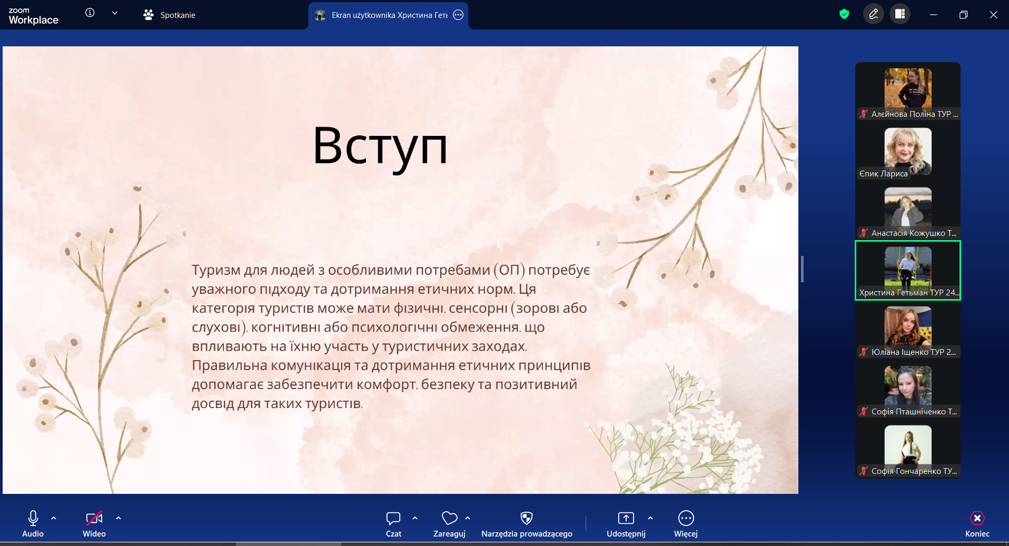Open the meeting info icon
This screenshot has height=546, width=1009.
[90, 13]
